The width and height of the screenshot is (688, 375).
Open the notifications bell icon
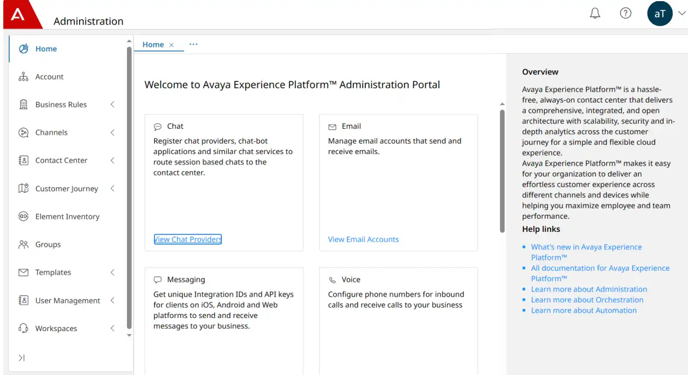[x=595, y=13]
